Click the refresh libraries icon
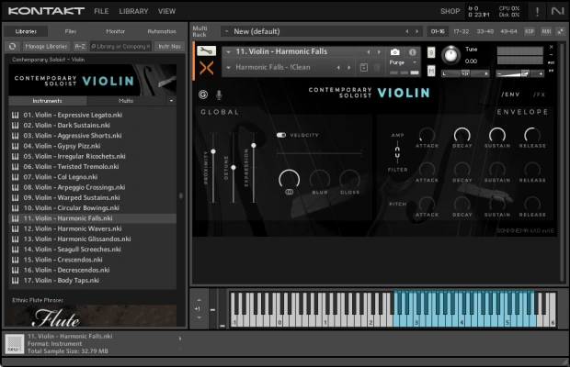This screenshot has width=570, height=367. click(12, 45)
